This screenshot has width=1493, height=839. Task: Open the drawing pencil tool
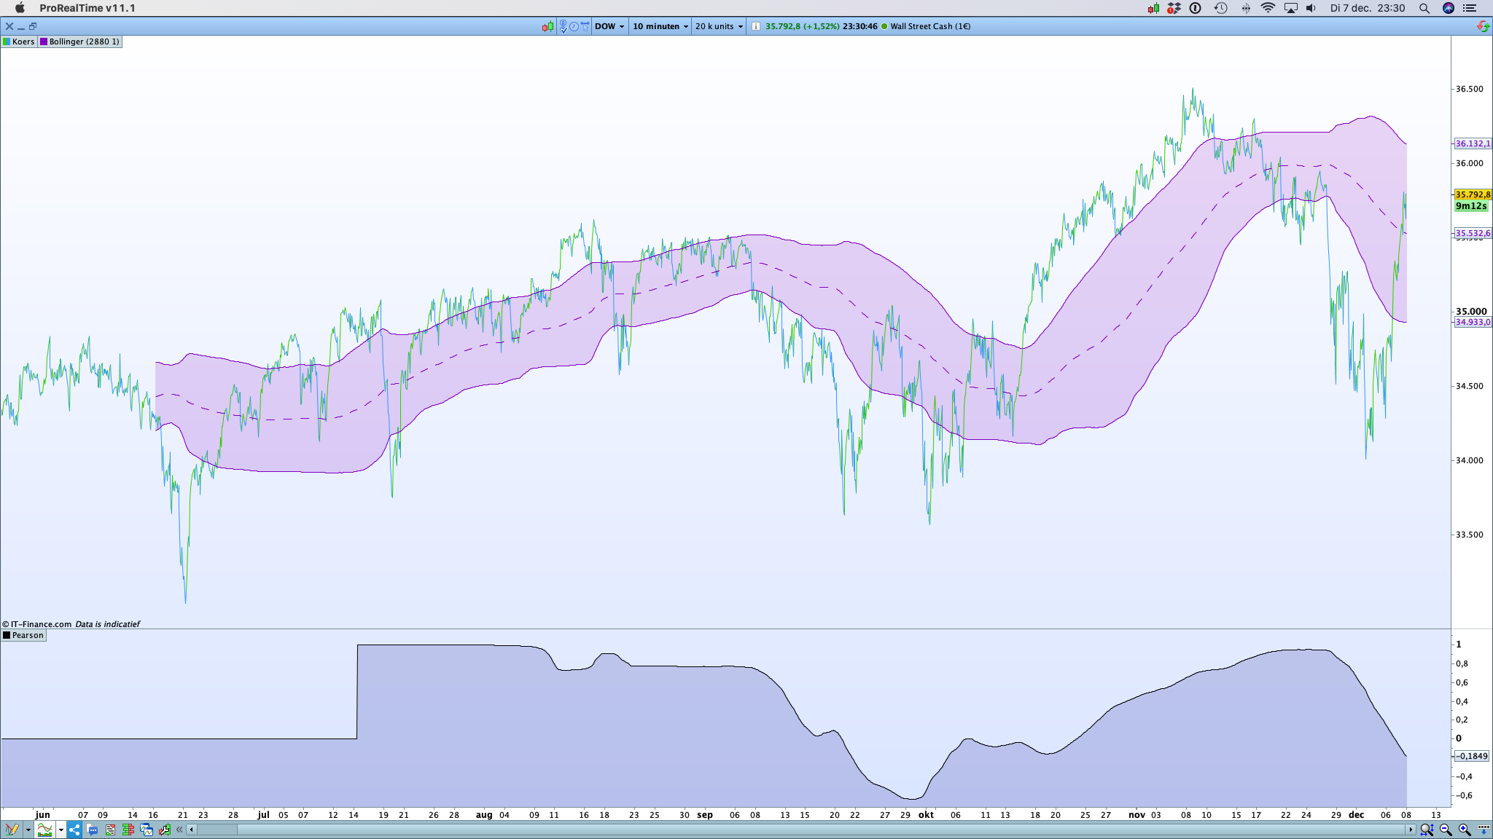[x=12, y=830]
